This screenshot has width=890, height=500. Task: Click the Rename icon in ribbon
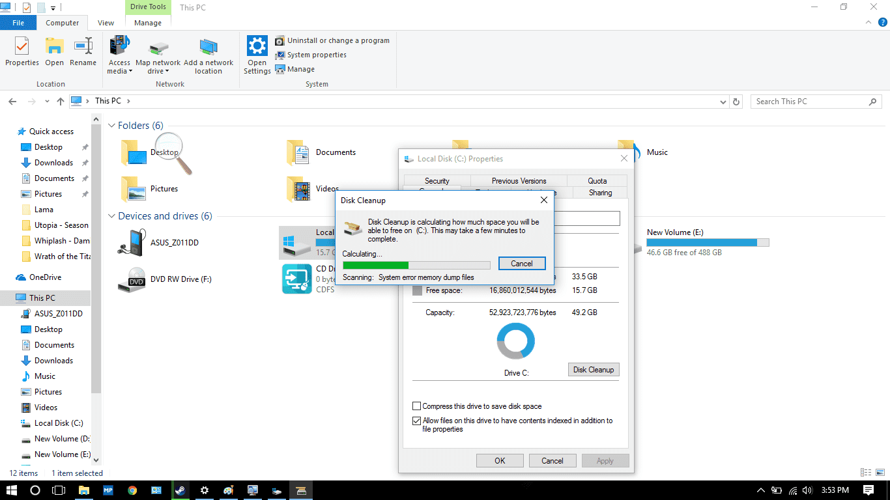(x=83, y=47)
